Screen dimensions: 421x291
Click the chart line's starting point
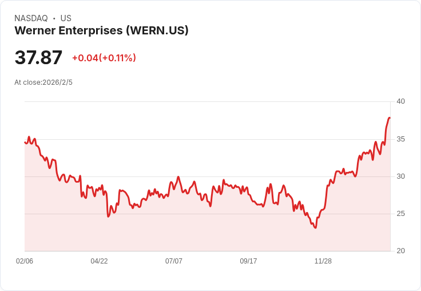[25, 142]
